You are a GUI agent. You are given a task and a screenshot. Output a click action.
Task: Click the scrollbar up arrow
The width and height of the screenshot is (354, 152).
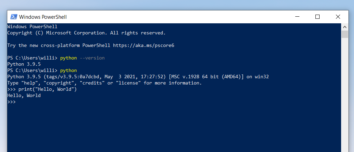coord(345,27)
